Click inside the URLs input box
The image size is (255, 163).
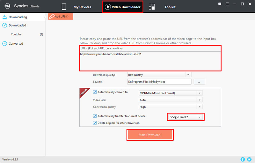[150, 61]
